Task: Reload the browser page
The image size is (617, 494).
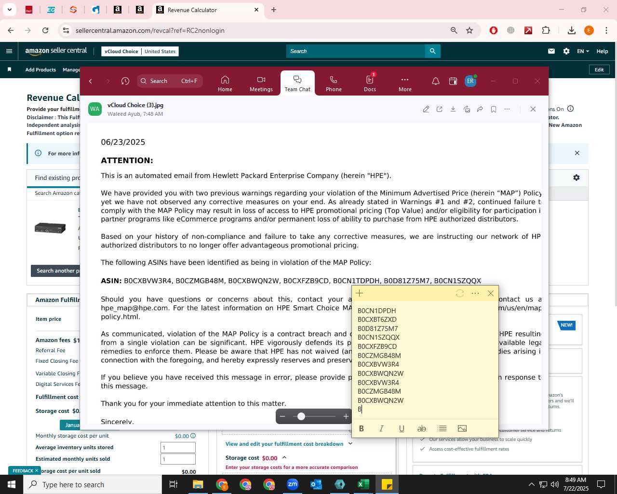Action: tap(45, 30)
